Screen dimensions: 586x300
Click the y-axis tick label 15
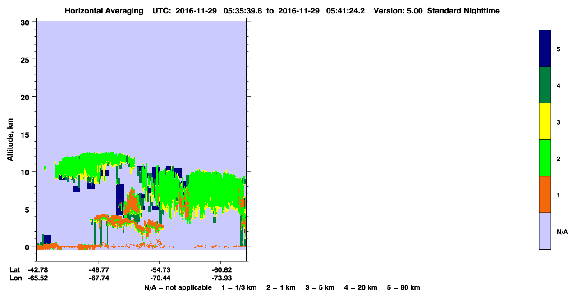pyautogui.click(x=26, y=134)
